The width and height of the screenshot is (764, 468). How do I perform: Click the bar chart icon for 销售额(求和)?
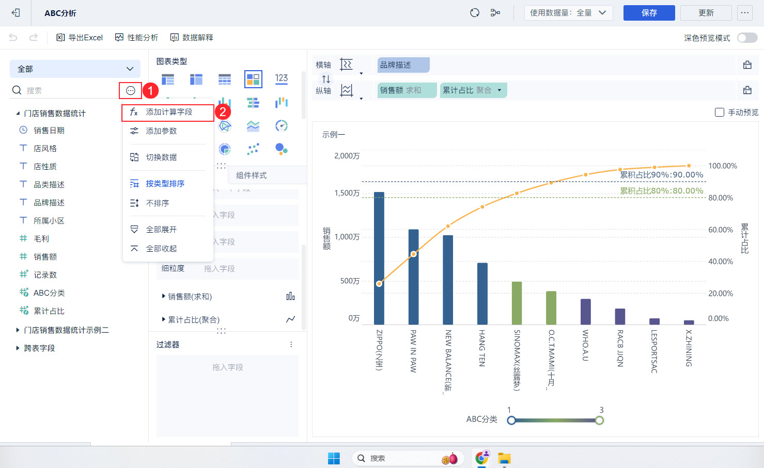coord(291,296)
